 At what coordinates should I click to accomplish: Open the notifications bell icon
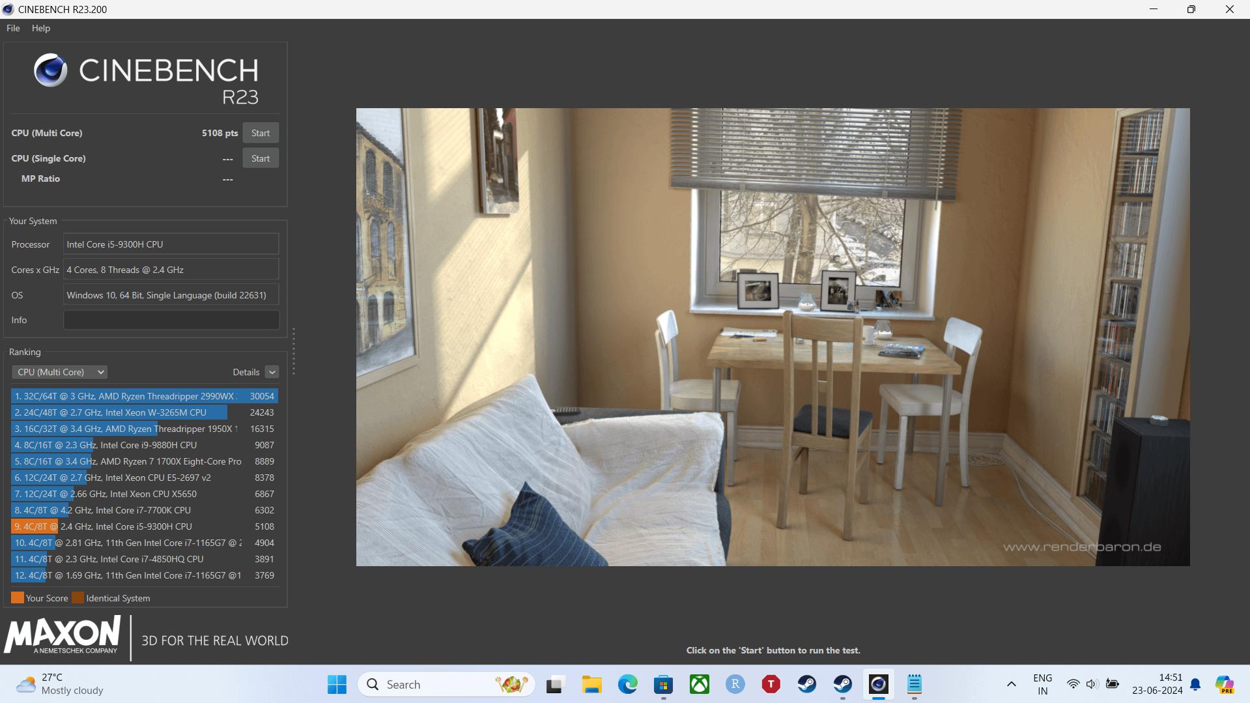(x=1195, y=684)
